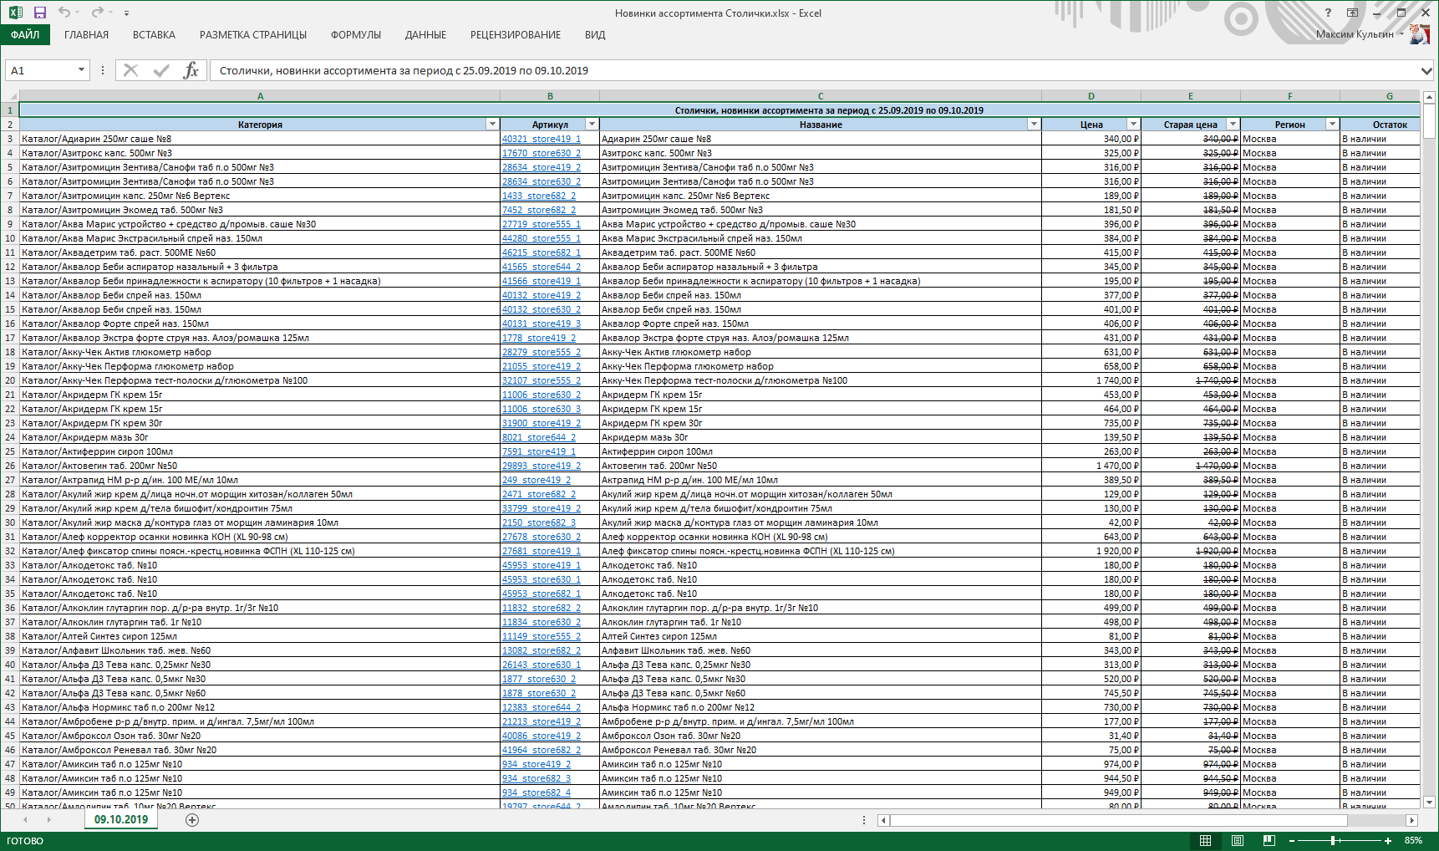Expand the Name Box dropdown arrow
This screenshot has height=851, width=1439.
click(81, 70)
